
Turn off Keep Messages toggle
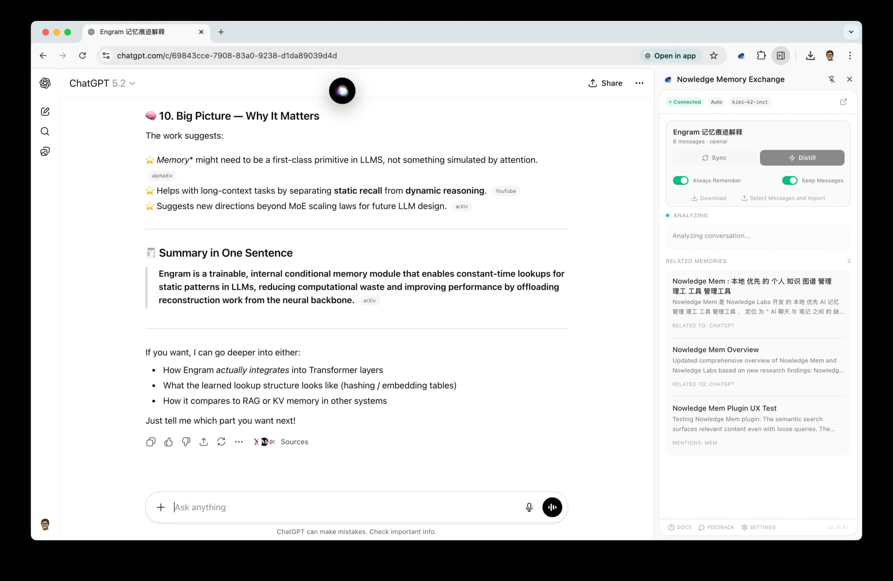(x=790, y=180)
